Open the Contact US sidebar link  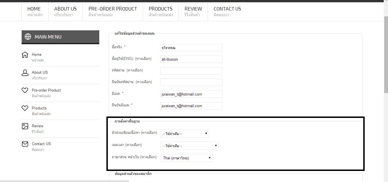click(41, 144)
